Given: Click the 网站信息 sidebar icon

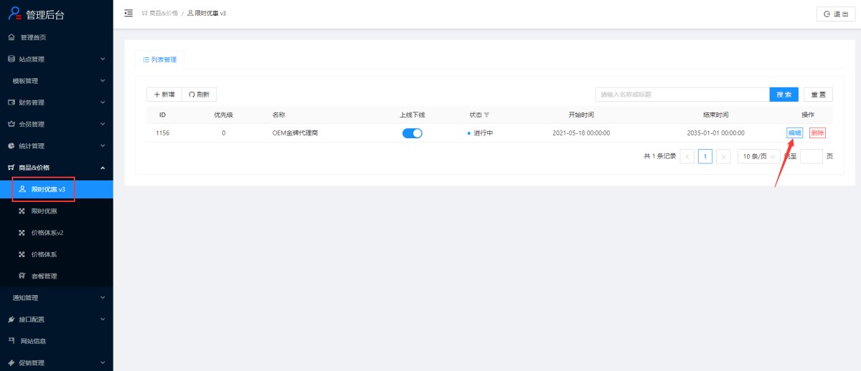Looking at the screenshot, I should pos(11,341).
